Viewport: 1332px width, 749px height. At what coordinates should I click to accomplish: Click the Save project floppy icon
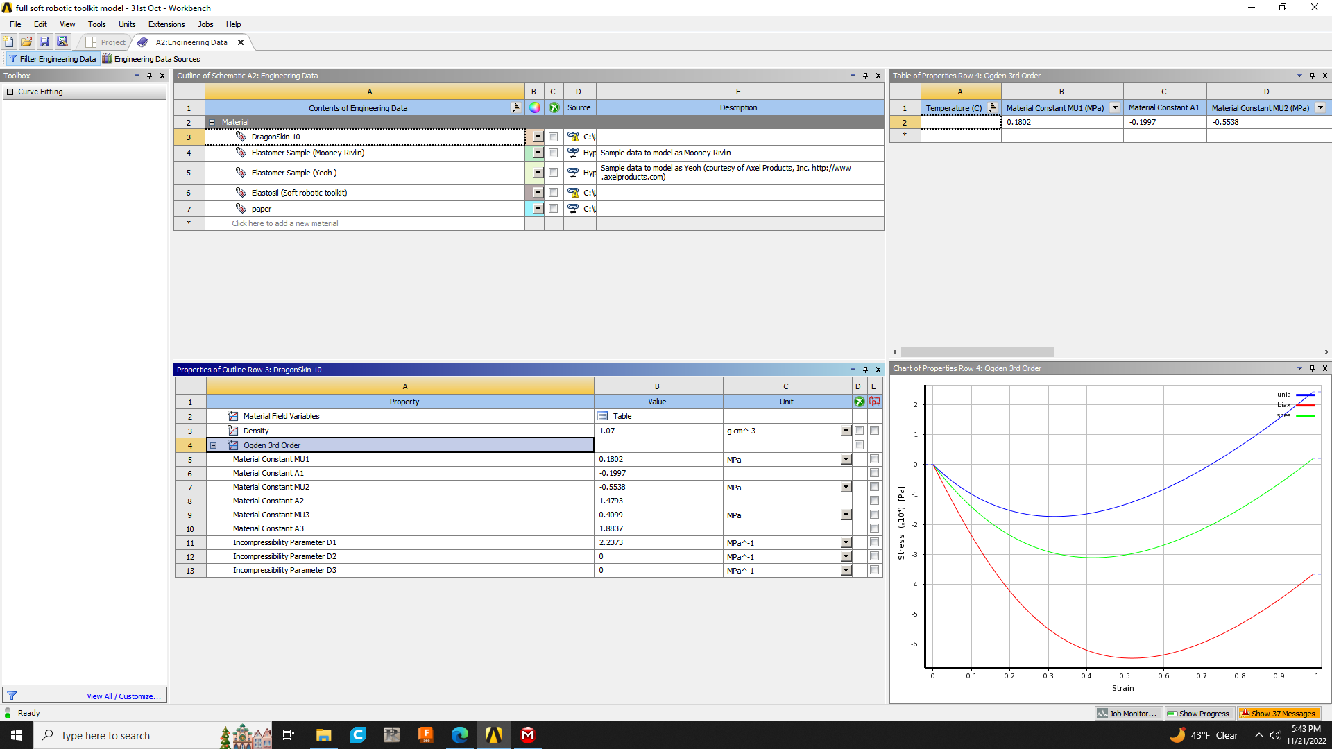(44, 42)
